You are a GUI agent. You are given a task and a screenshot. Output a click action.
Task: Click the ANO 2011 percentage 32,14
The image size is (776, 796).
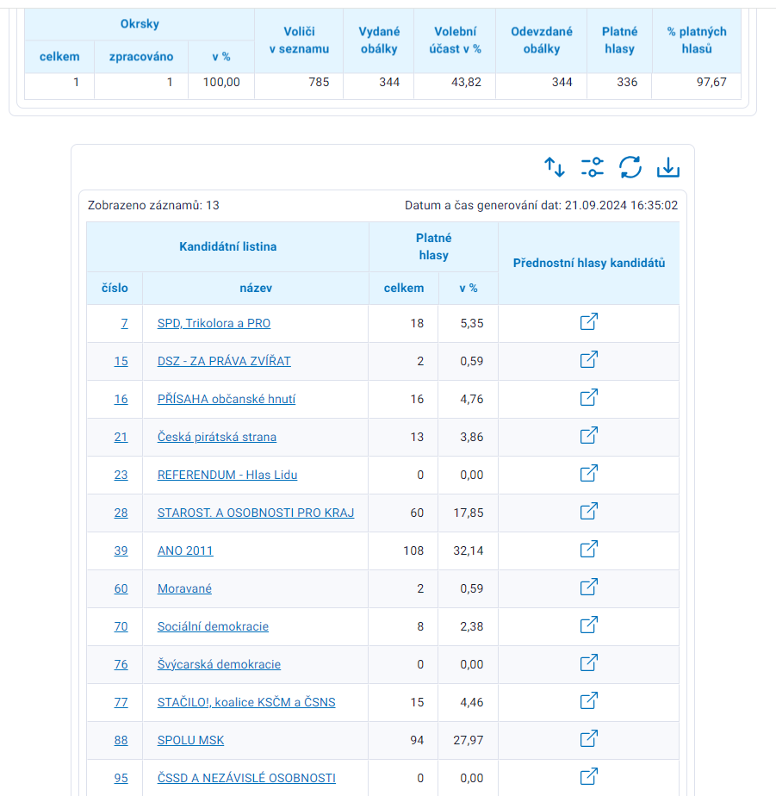(x=469, y=550)
